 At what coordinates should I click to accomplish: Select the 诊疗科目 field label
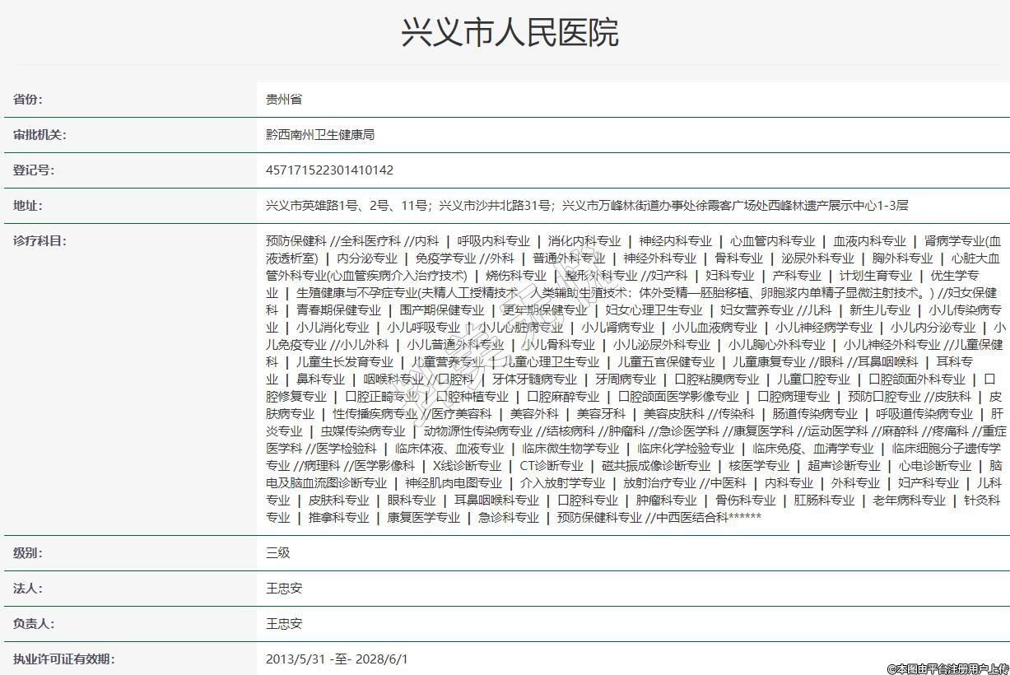point(40,241)
